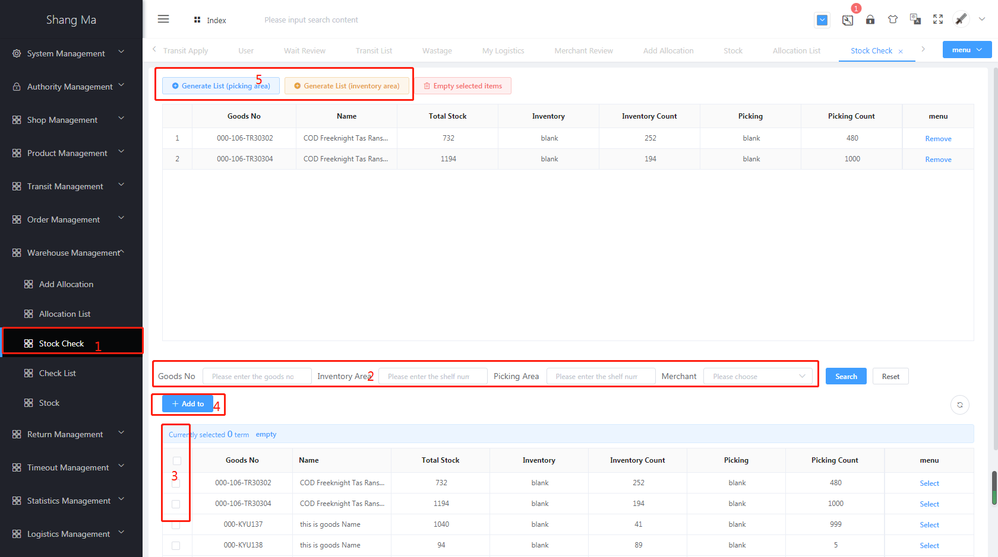The image size is (998, 557).
Task: Click the blue Search button
Action: (846, 376)
